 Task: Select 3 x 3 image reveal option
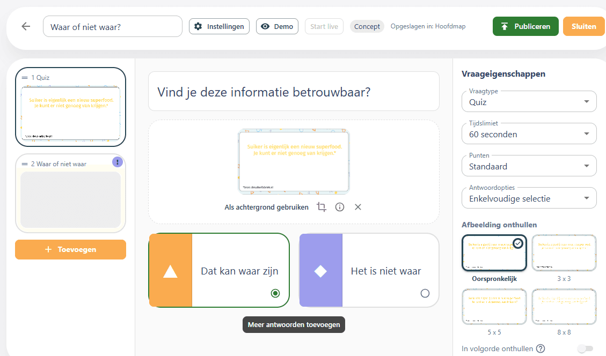tap(564, 253)
